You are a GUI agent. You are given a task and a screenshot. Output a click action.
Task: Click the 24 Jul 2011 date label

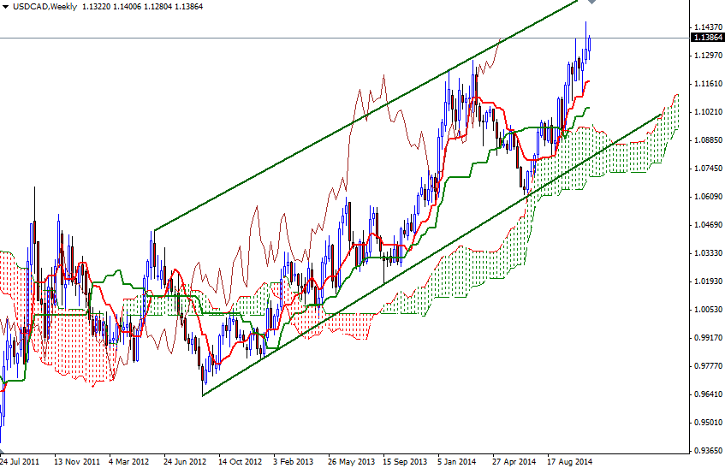[x=20, y=461]
